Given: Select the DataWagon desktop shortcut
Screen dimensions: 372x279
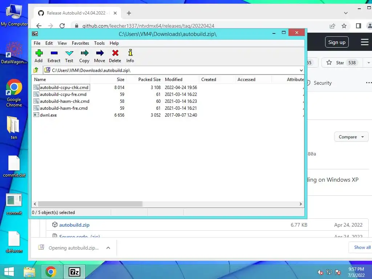Looking at the screenshot, I should [x=14, y=53].
